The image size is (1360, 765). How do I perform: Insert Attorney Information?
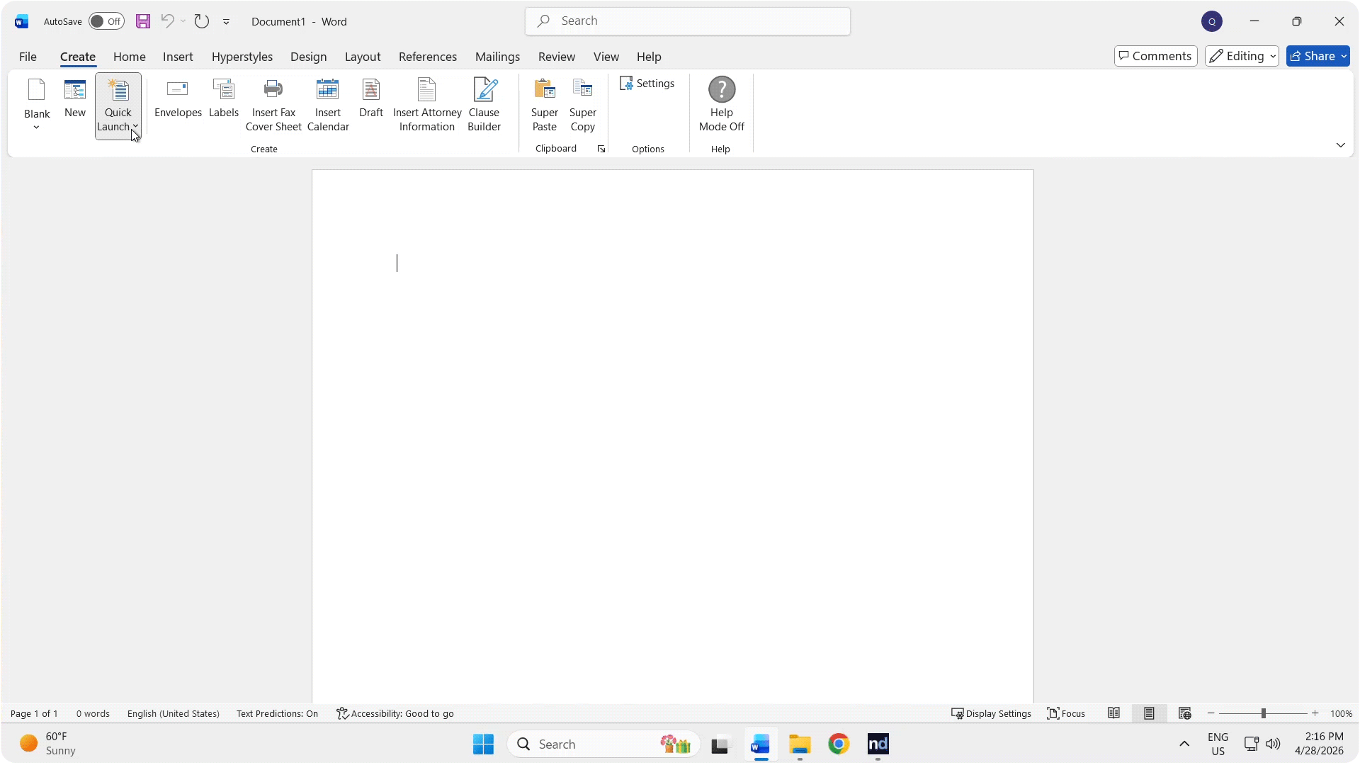(x=427, y=106)
